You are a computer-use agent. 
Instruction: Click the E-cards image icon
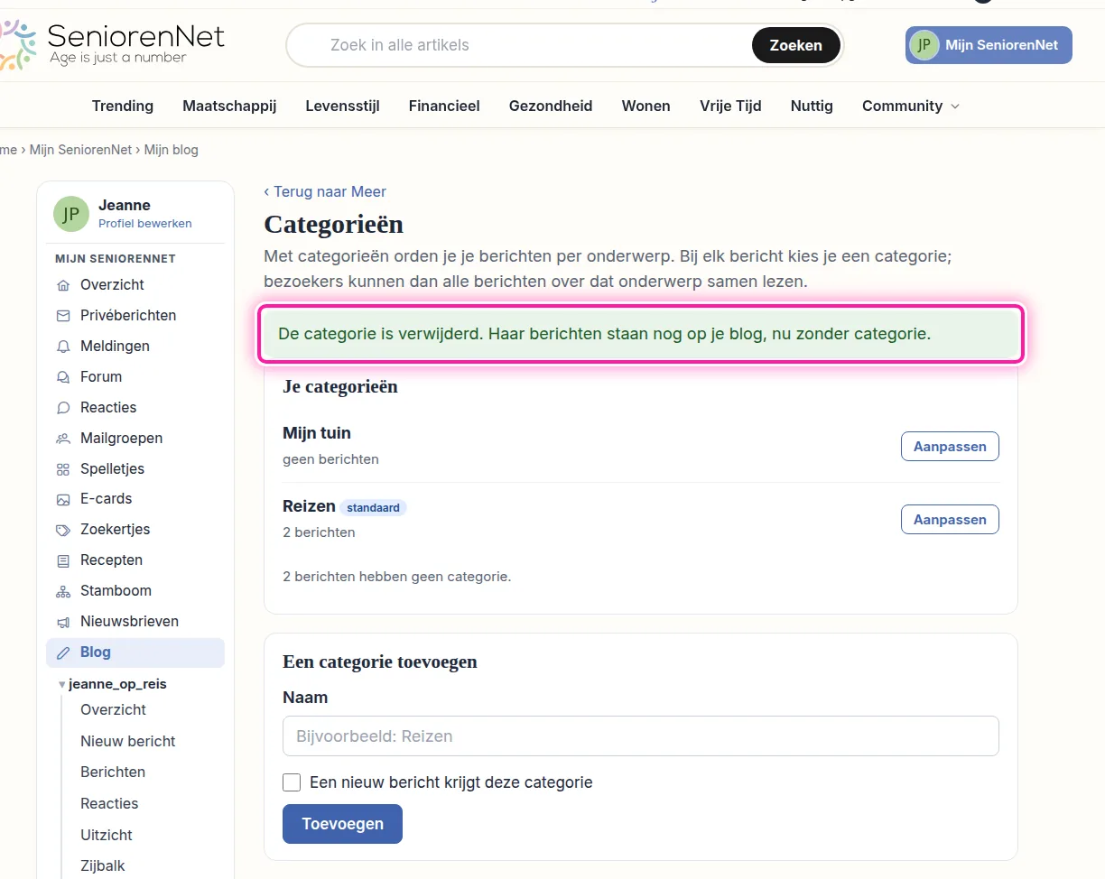63,499
